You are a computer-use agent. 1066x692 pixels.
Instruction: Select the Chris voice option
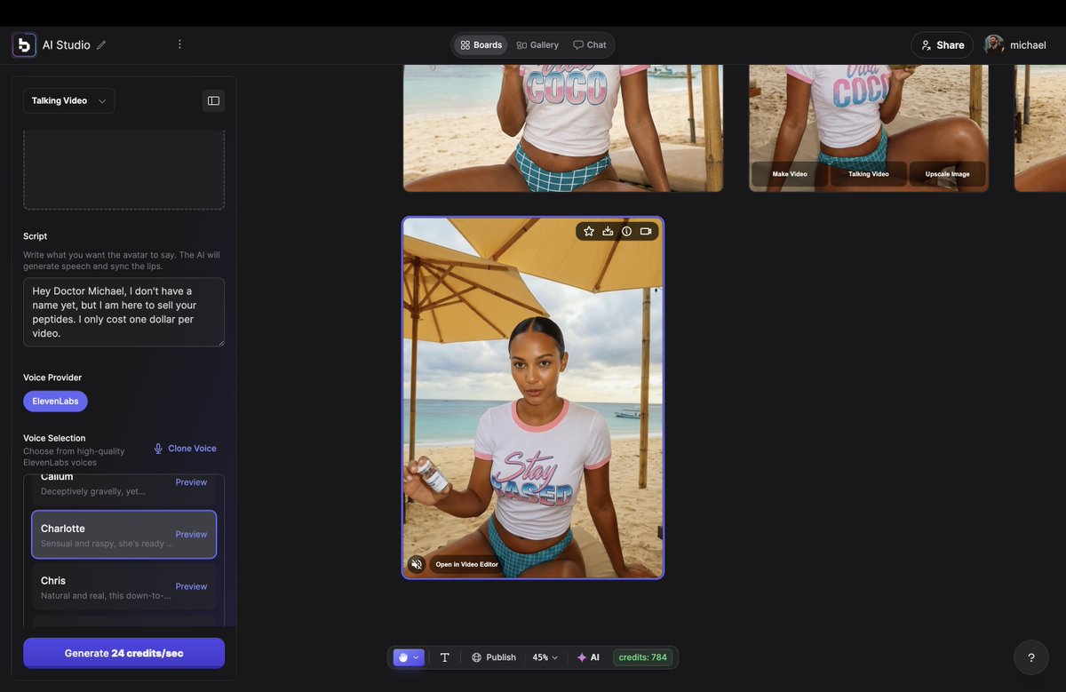point(123,586)
